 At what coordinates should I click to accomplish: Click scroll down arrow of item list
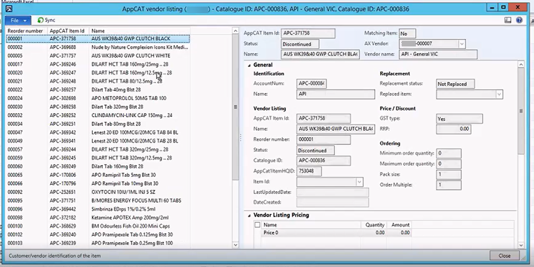pos(235,245)
